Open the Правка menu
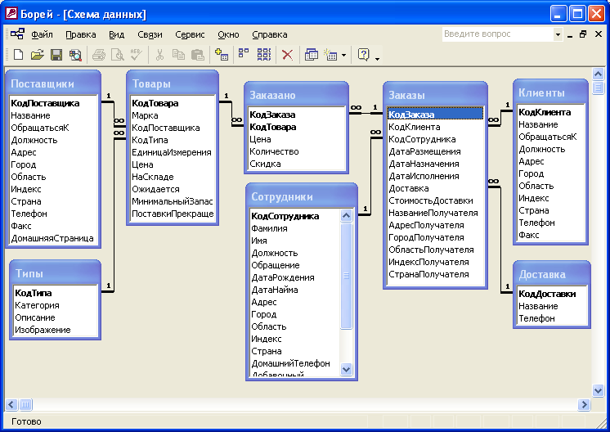 point(80,34)
